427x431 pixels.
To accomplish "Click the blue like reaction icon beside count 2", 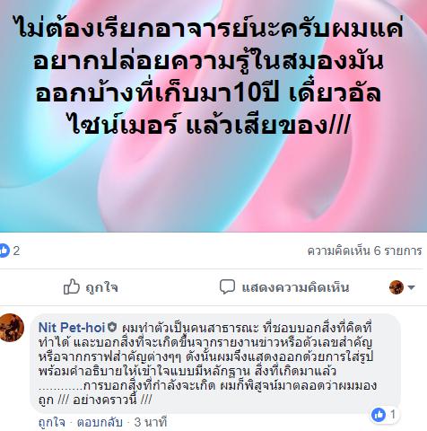I will [4, 251].
